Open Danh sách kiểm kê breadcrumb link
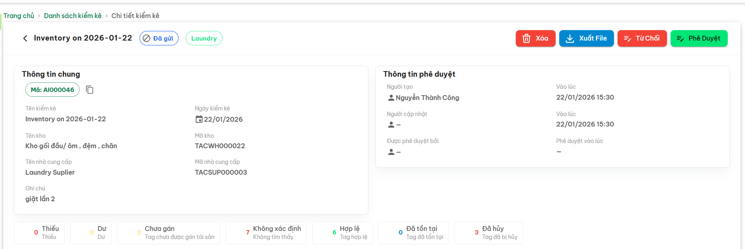The image size is (745, 249). point(72,16)
